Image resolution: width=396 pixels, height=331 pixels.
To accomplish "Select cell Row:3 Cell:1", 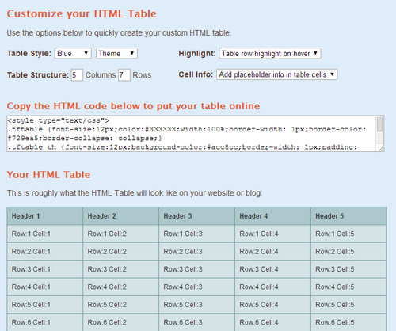I will pos(45,269).
